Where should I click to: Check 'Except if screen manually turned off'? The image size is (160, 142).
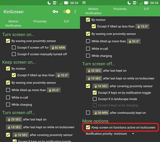pos(14,54)
